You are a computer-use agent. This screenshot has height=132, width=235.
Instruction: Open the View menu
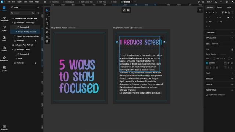click(31, 2)
